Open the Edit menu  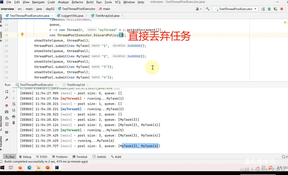17,2
